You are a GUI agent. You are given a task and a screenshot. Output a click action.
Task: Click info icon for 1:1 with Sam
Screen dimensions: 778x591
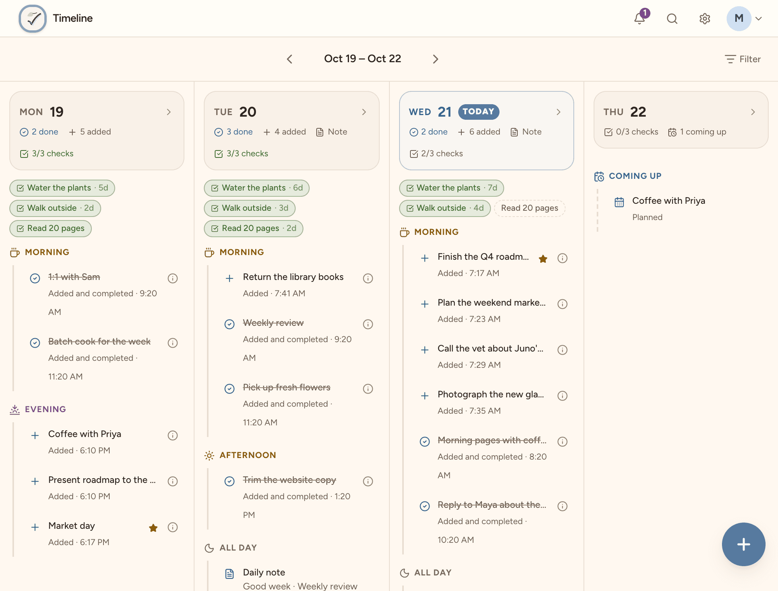click(173, 278)
